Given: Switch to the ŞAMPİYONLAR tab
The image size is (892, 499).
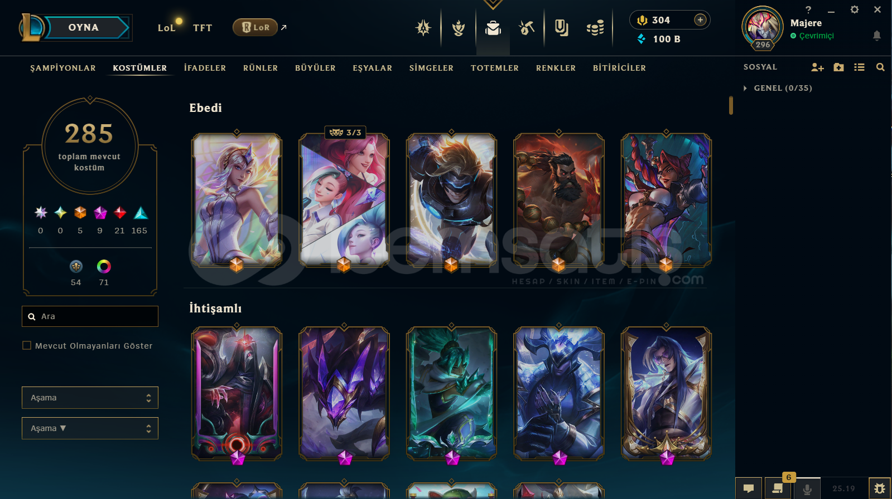Looking at the screenshot, I should pos(63,68).
